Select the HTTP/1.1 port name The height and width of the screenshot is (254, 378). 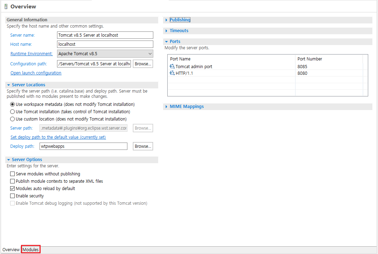point(184,73)
